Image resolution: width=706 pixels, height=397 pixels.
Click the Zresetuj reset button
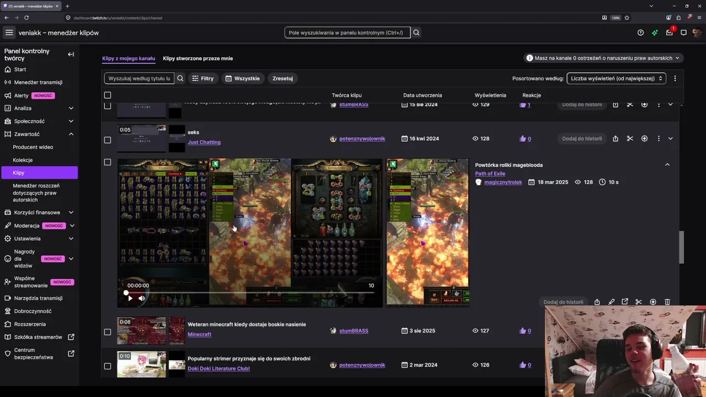click(x=282, y=78)
